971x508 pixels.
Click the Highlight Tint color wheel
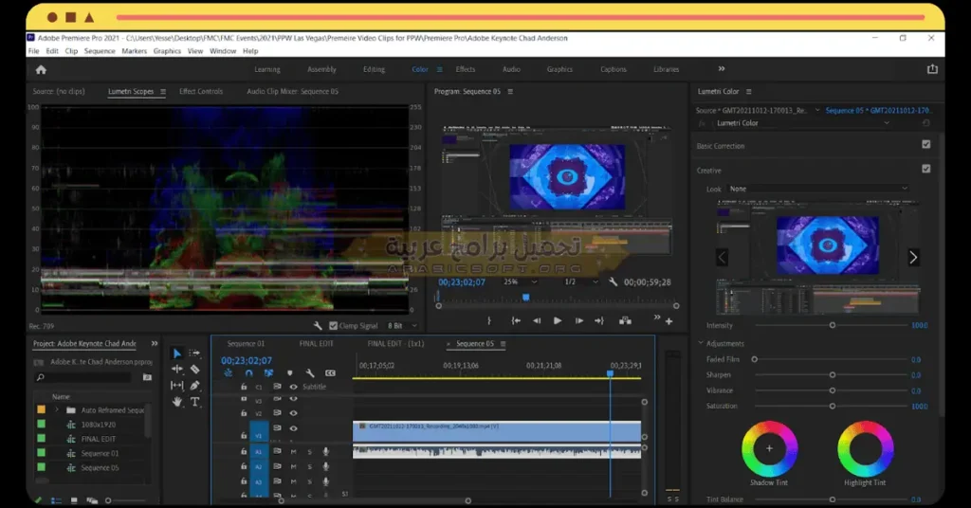tap(865, 448)
